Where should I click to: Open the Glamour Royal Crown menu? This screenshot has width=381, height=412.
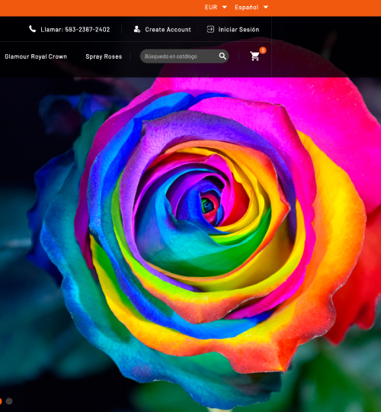pyautogui.click(x=36, y=56)
